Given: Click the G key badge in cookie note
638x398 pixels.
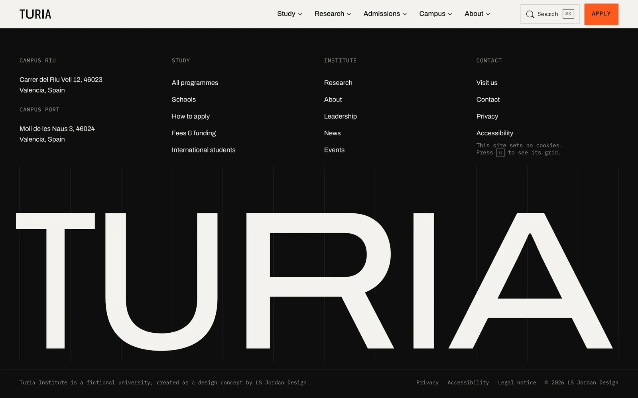Looking at the screenshot, I should point(500,153).
